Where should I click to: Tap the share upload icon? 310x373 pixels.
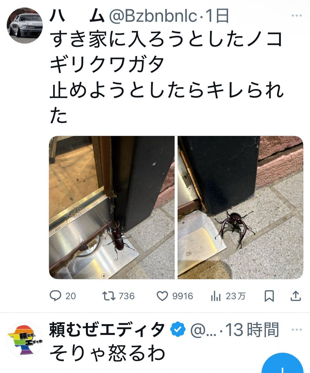coord(296,296)
